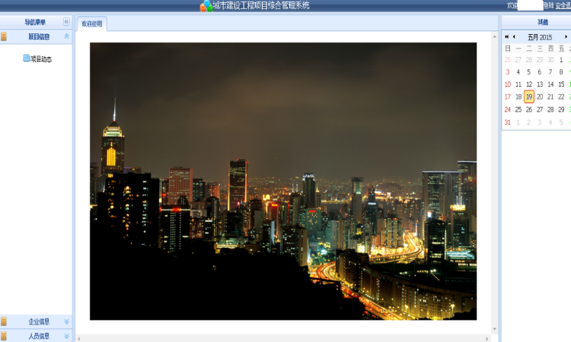Viewport: 571px width, 342px height.
Task: Select date 11 in calendar
Action: point(518,84)
